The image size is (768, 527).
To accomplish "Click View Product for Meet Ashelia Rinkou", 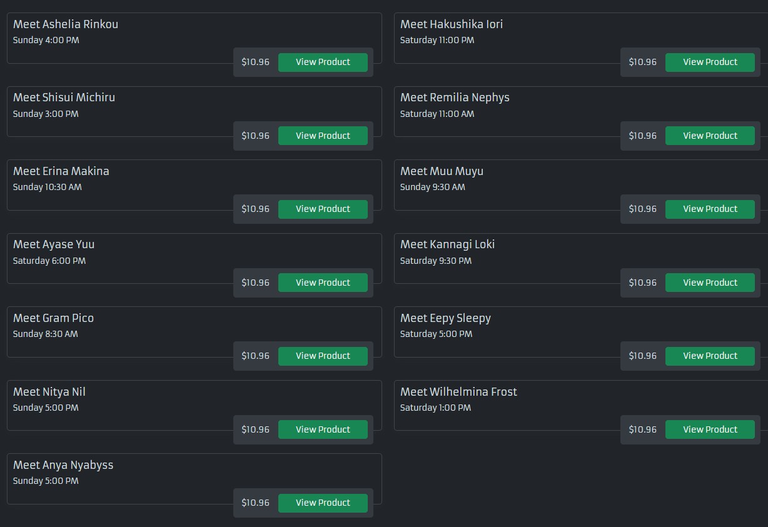I will [x=323, y=62].
